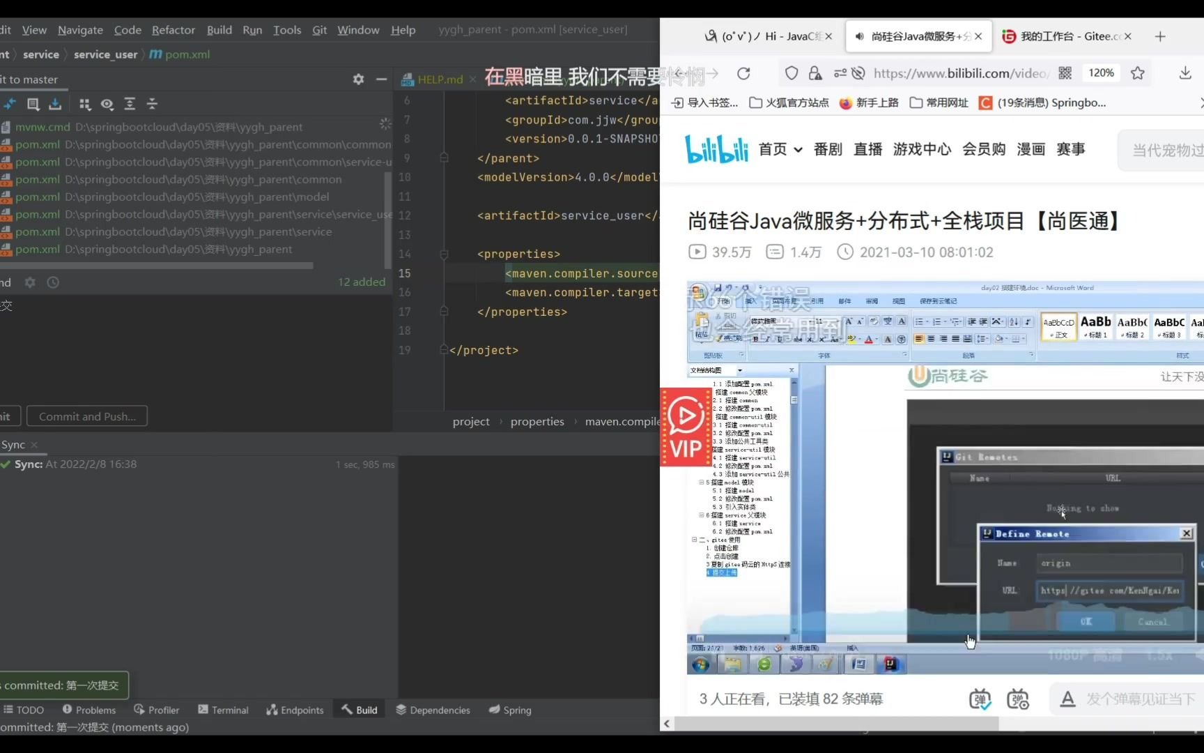Switch to the Hi - JavaC browser tab

[x=769, y=36]
